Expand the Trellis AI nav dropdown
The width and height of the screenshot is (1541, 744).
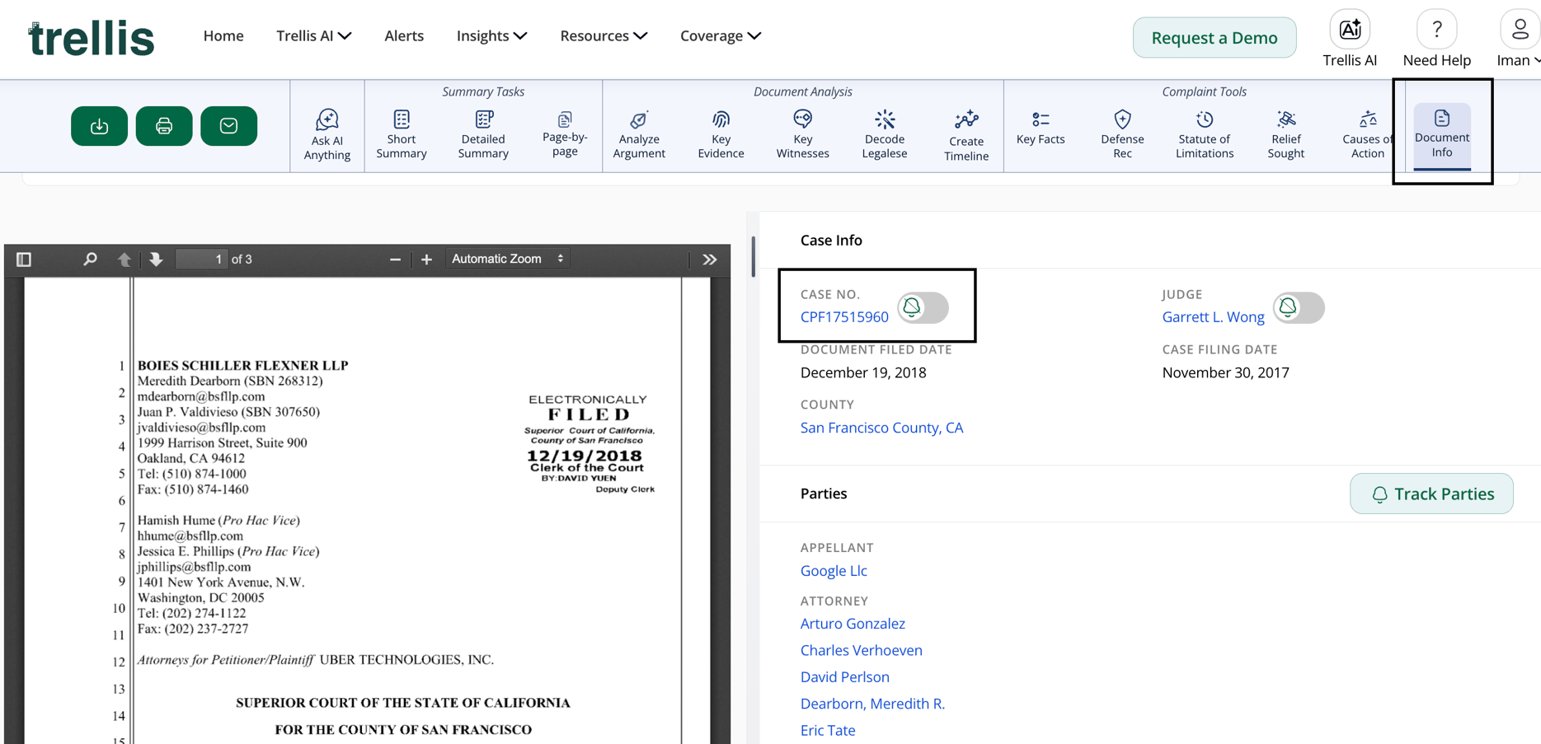(313, 35)
